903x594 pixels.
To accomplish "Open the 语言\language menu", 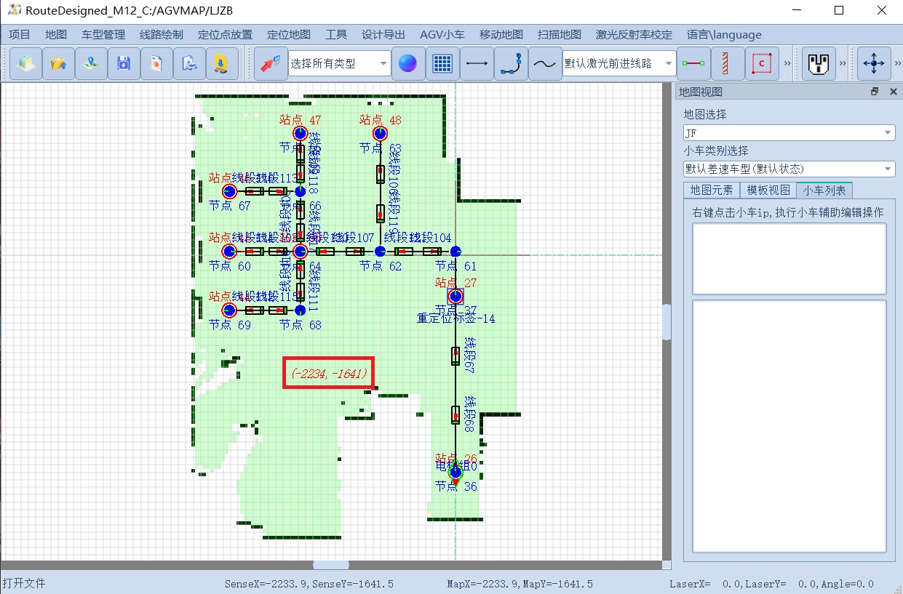I will pyautogui.click(x=724, y=34).
